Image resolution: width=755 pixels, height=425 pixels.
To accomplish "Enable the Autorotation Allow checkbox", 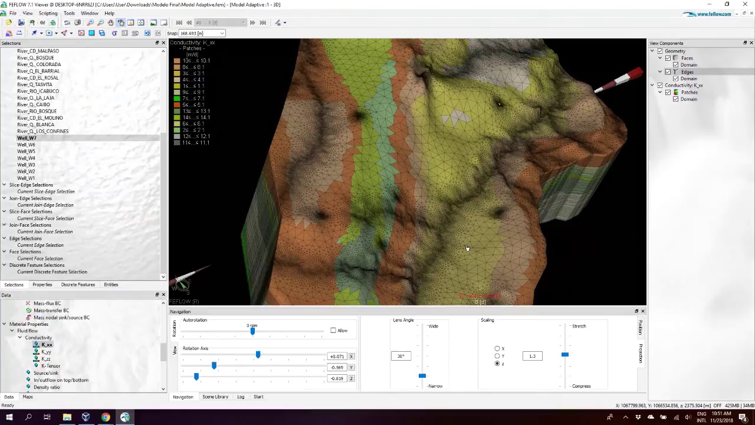I will [333, 331].
